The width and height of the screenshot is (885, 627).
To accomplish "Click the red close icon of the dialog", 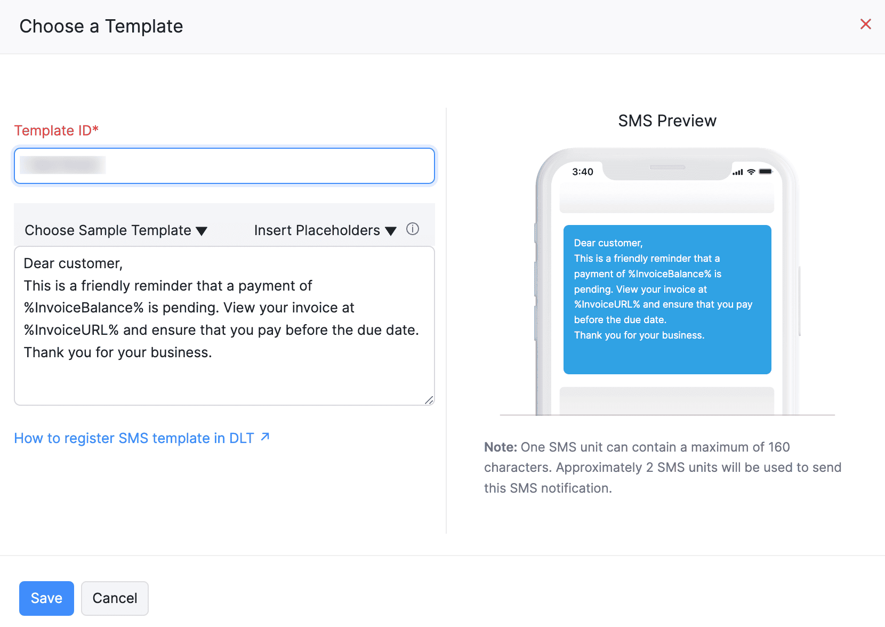I will [865, 24].
